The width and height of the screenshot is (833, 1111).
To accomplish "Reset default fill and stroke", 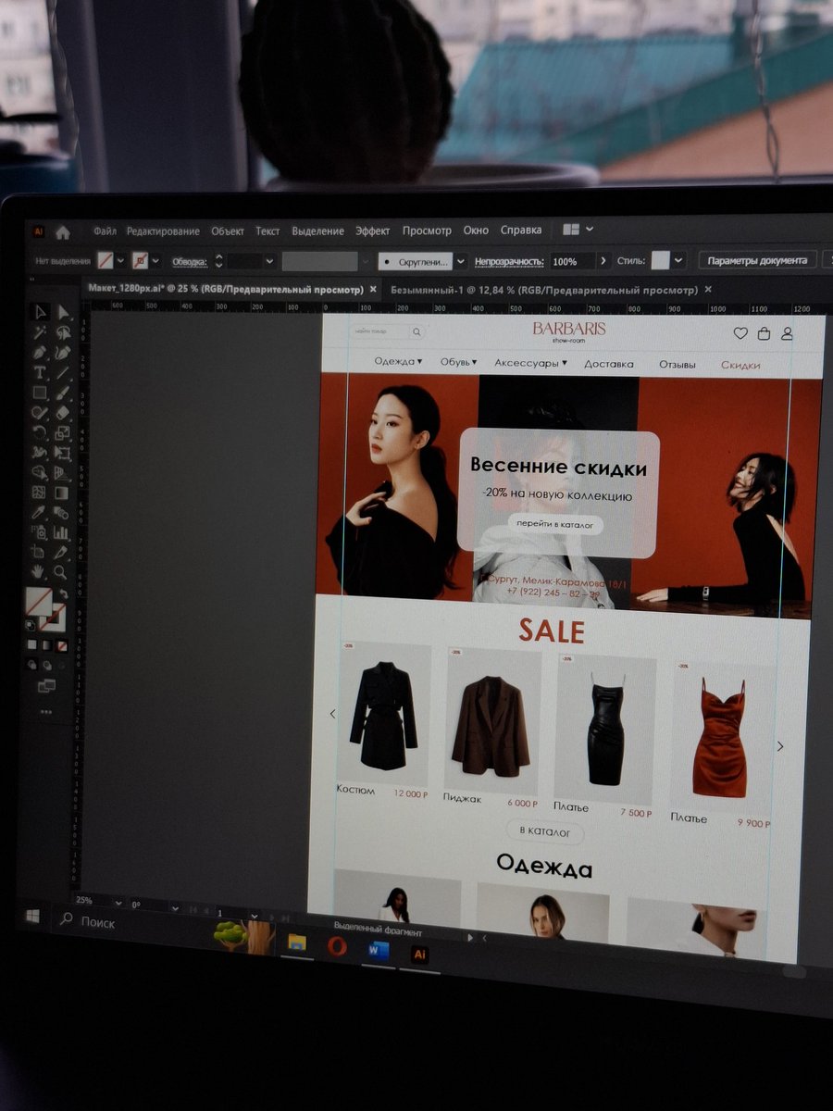I will click(30, 624).
